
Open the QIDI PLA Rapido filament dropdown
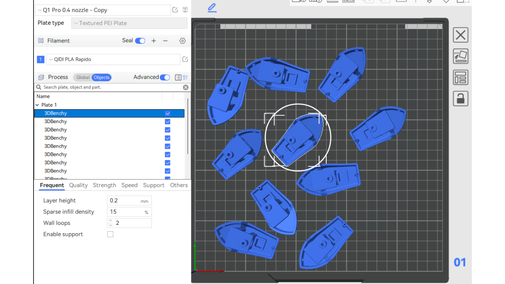pos(113,60)
